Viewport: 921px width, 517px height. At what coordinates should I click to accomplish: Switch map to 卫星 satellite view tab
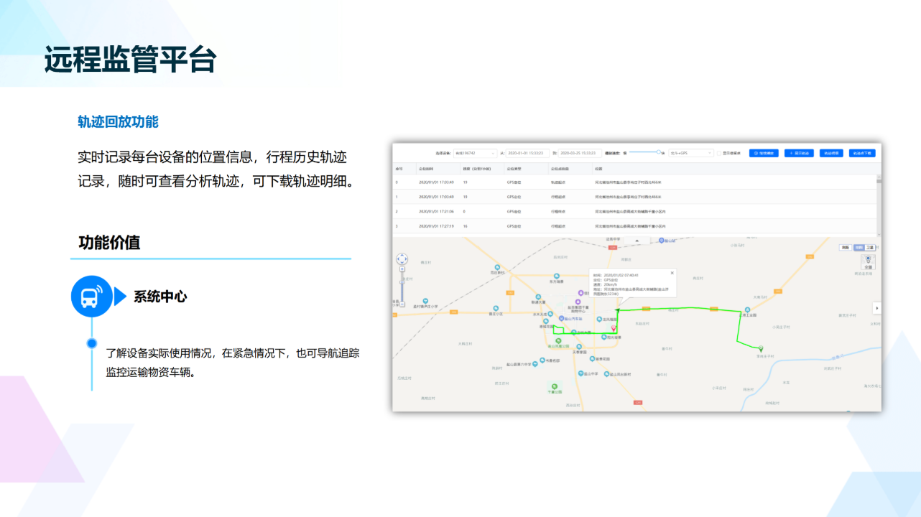tap(870, 247)
